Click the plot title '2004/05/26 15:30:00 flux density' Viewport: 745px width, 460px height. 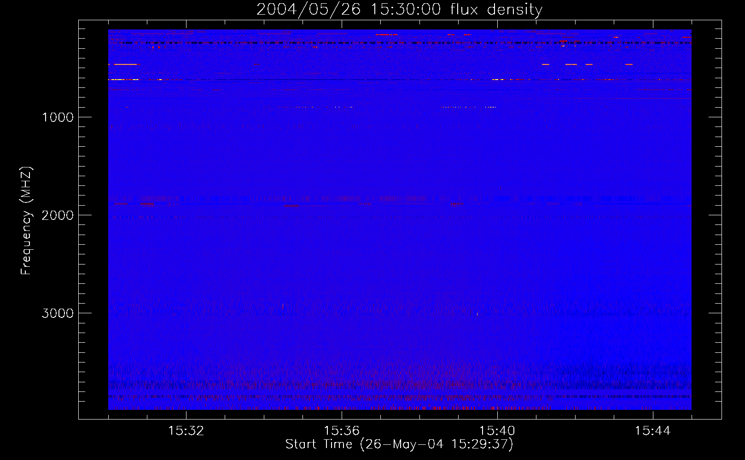(x=399, y=9)
